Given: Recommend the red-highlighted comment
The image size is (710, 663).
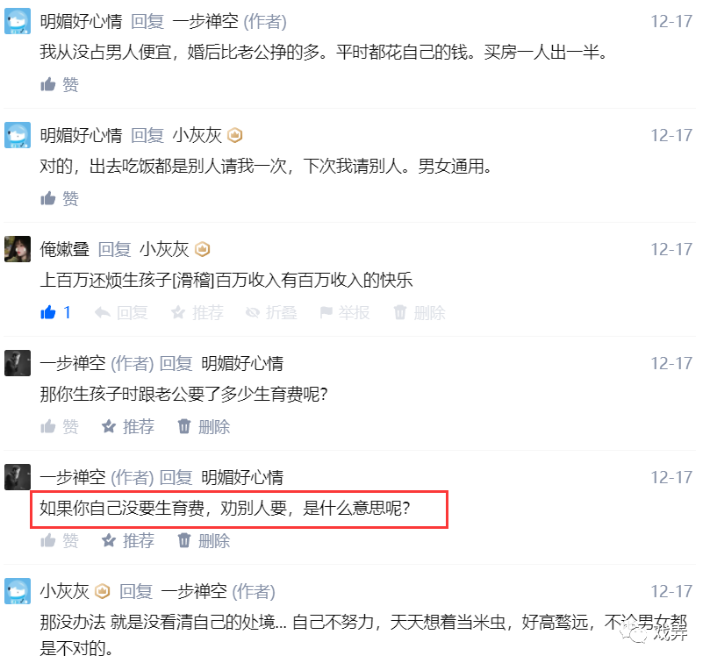Looking at the screenshot, I should tap(127, 541).
